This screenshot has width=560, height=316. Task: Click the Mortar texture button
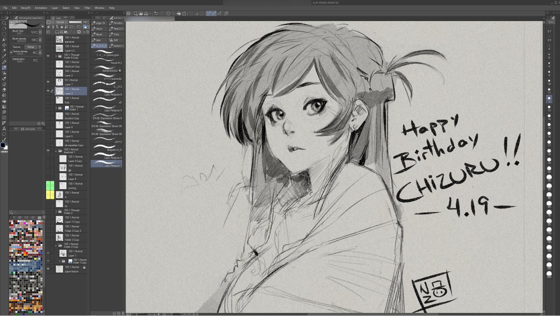(31, 47)
